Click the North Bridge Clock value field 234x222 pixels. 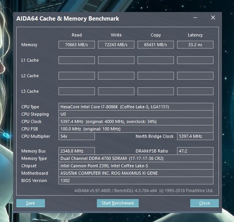pos(195,136)
